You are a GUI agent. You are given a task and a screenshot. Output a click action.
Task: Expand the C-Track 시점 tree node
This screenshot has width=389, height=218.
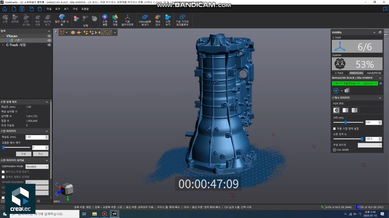[3, 45]
